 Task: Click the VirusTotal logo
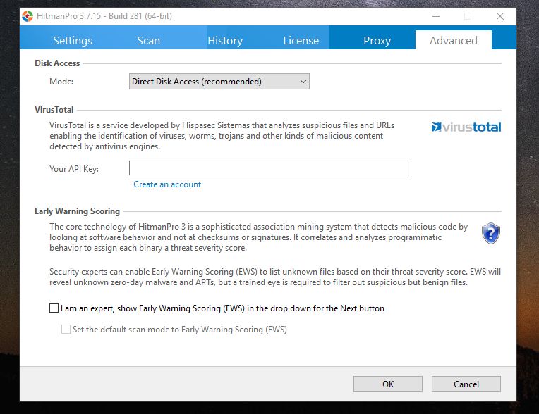pos(466,127)
